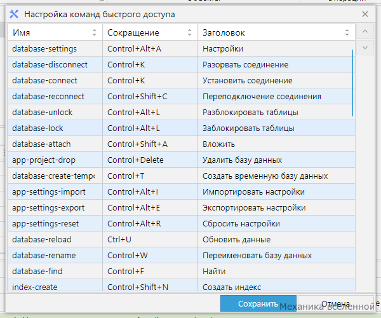381x318 pixels.
Task: Click the wrench-and-screwdriver settings icon in title
Action: (14, 14)
